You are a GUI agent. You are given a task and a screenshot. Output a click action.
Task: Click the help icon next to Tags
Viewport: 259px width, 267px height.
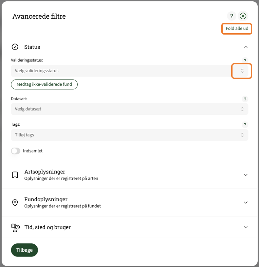click(x=245, y=125)
